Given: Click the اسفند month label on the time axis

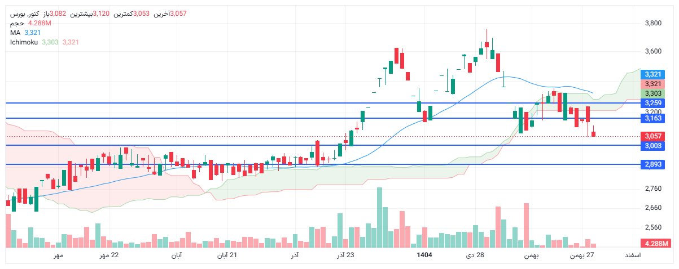Looking at the screenshot, I should tap(632, 255).
